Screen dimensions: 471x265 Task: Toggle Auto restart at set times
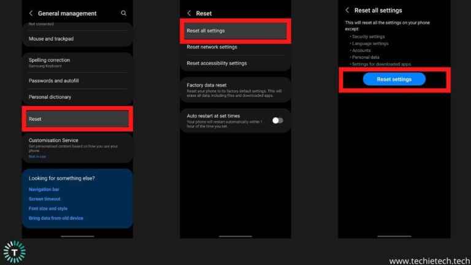278,120
